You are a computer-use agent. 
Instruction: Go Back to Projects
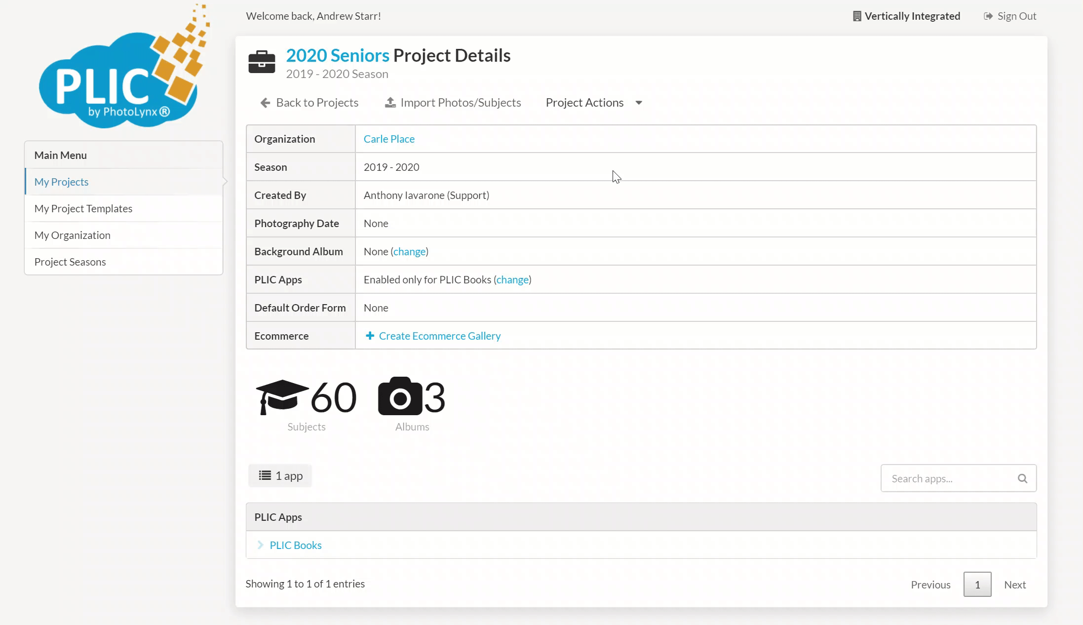(x=309, y=103)
